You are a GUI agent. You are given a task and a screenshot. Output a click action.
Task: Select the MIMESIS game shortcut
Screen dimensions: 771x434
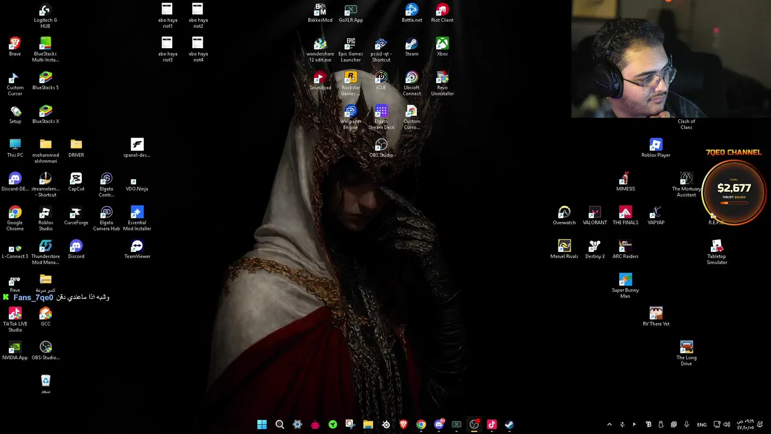pos(625,182)
